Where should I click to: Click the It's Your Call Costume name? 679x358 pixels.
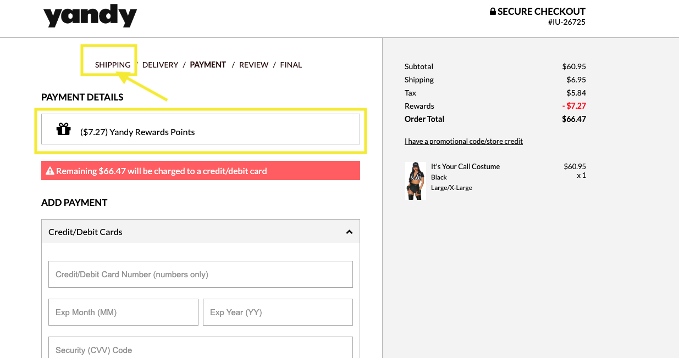coord(466,166)
